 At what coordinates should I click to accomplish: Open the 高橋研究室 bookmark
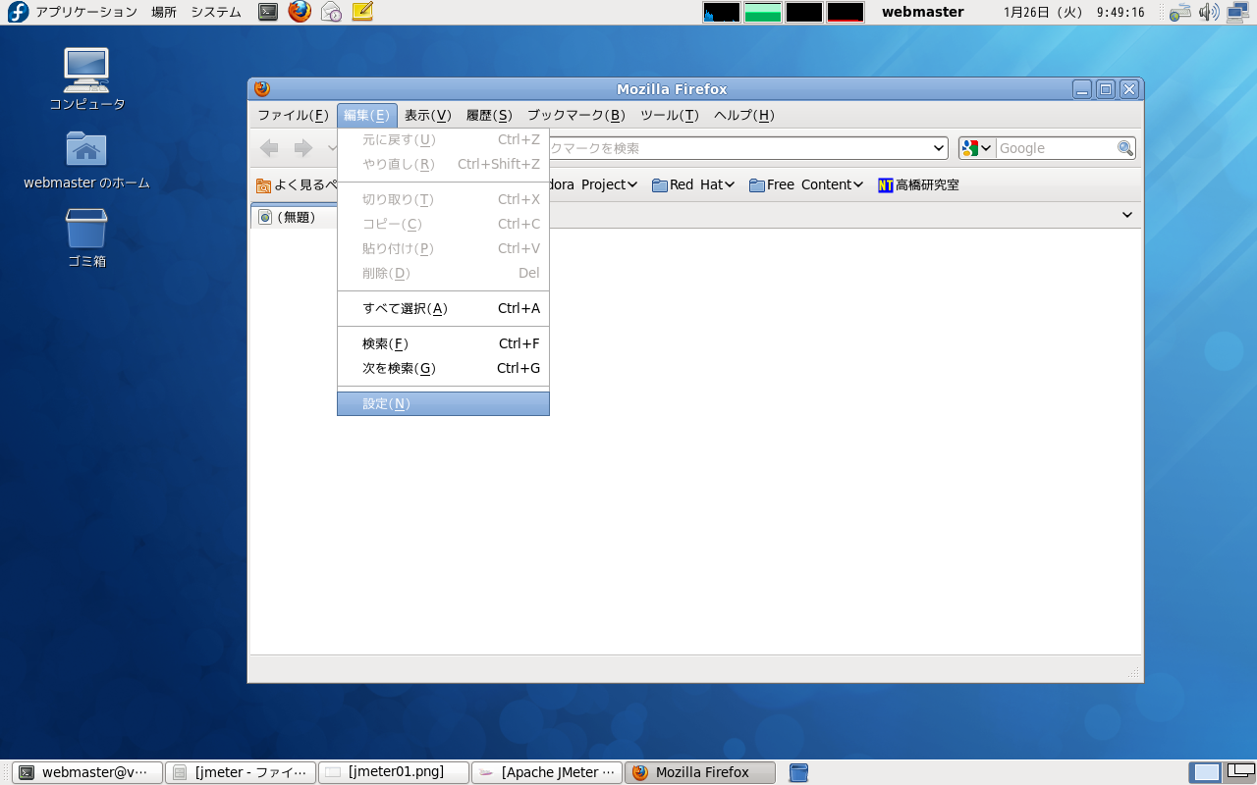[x=918, y=184]
